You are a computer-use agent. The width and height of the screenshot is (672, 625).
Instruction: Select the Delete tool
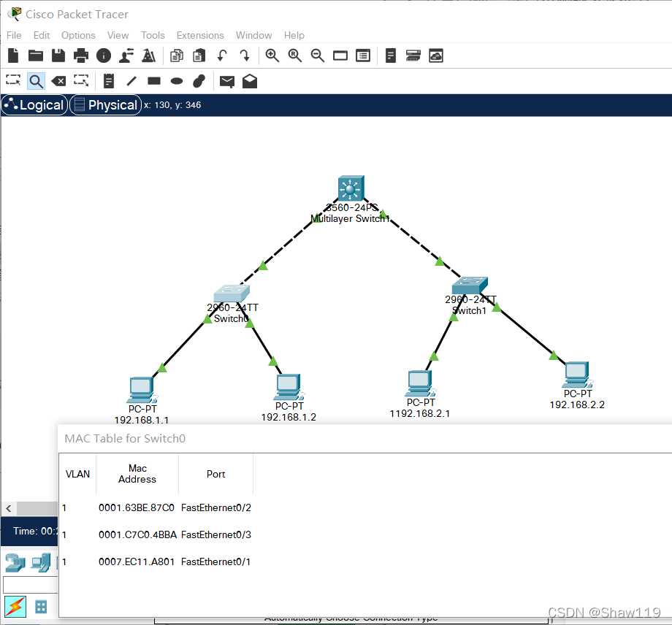[x=58, y=81]
